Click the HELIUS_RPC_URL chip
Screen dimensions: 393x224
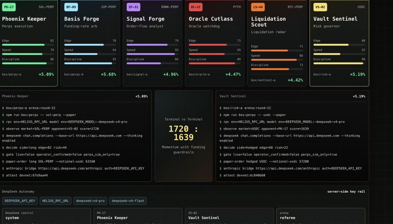click(x=55, y=201)
